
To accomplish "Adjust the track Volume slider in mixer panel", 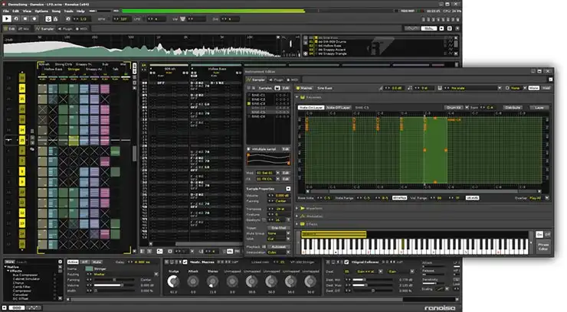I will 116,285.
